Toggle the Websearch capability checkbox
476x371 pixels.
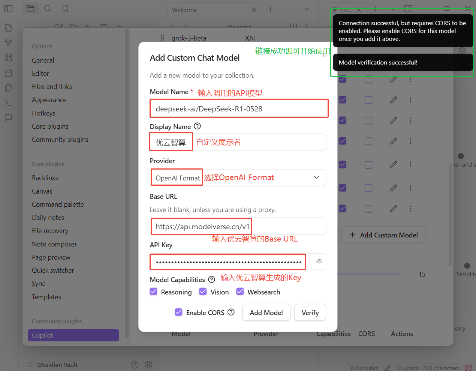[240, 291]
